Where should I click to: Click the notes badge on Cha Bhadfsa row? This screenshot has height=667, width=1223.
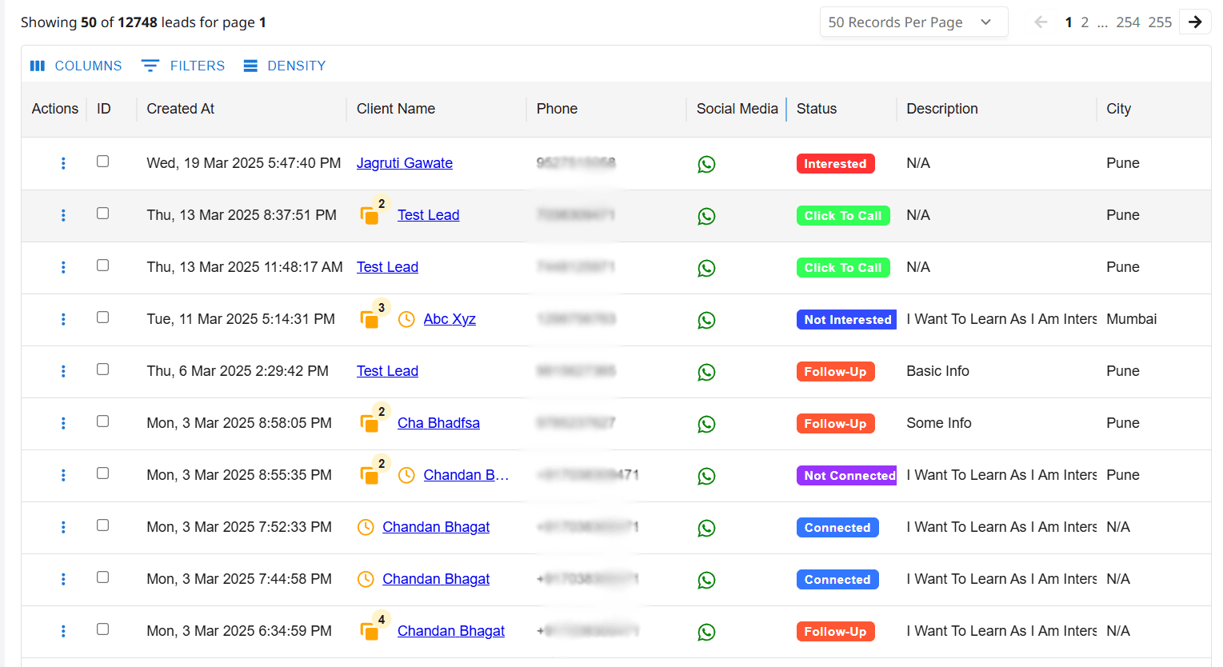point(372,420)
